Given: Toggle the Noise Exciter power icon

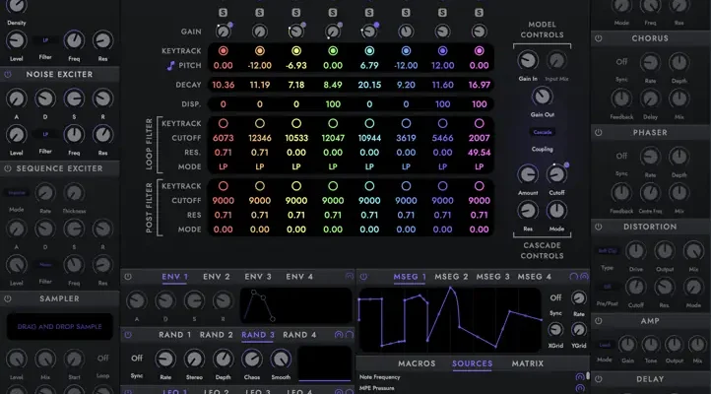Looking at the screenshot, I should click(x=7, y=75).
